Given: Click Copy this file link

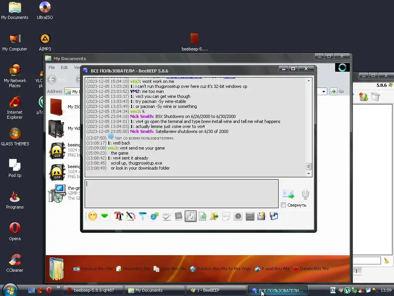Looking at the screenshot, I should [x=170, y=269].
